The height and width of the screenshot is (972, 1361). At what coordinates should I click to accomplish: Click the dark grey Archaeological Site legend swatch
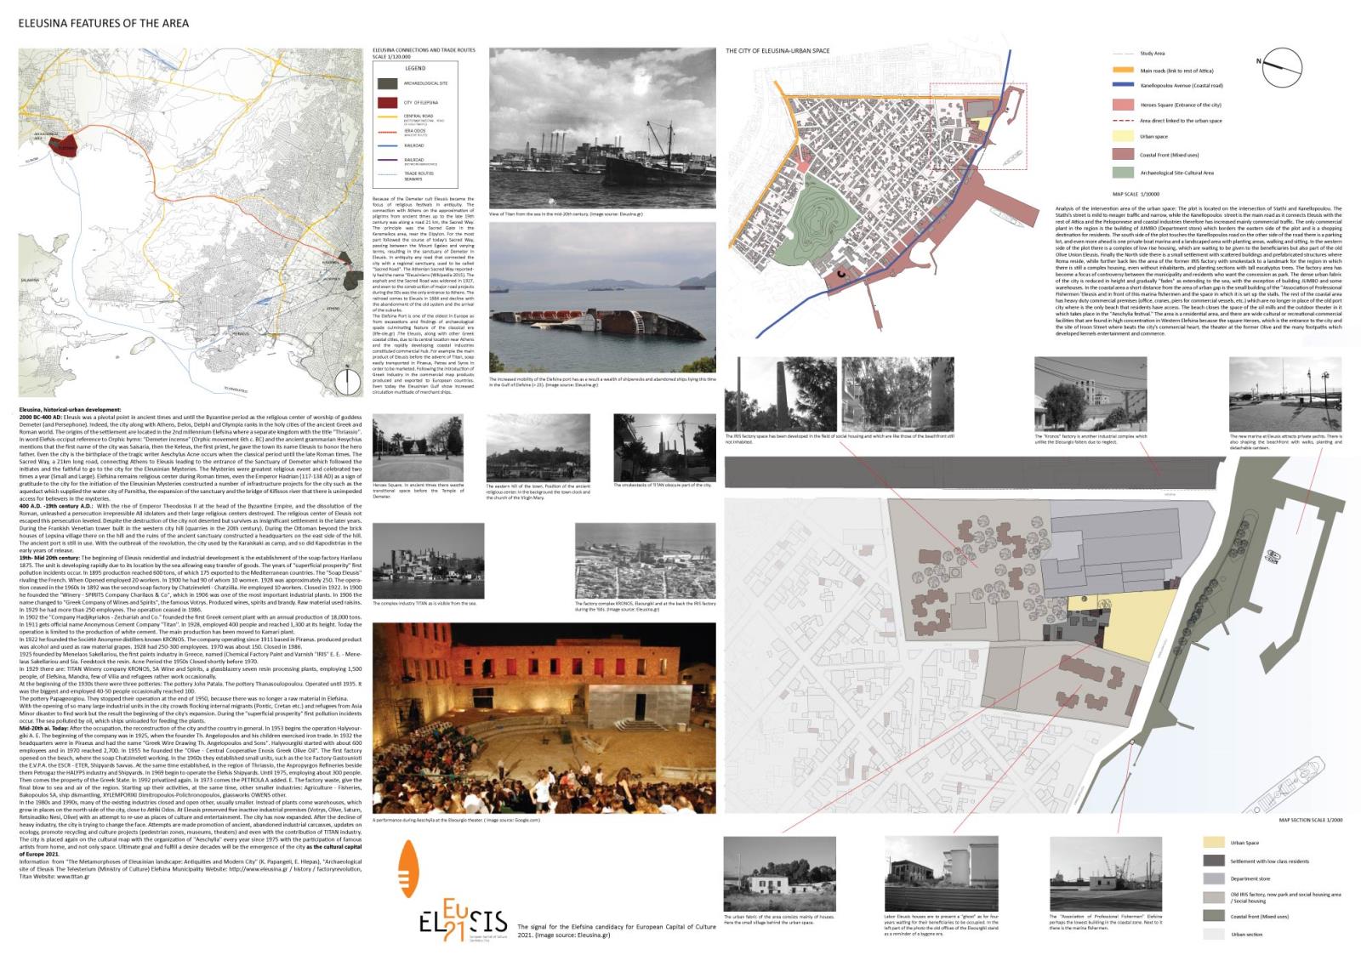pyautogui.click(x=387, y=83)
